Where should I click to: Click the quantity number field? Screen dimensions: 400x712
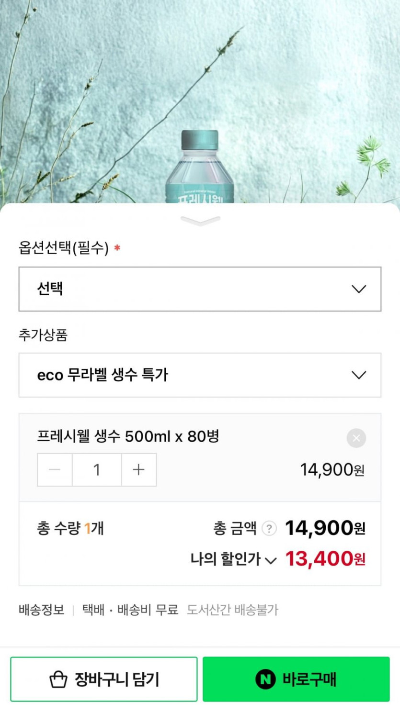tap(97, 470)
